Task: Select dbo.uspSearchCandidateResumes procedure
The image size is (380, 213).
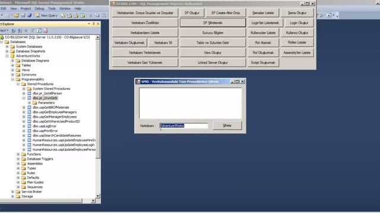Action: click(x=57, y=135)
